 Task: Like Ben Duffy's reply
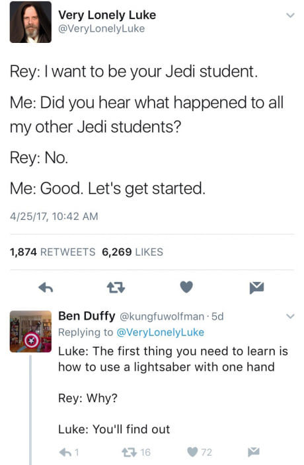(200, 452)
